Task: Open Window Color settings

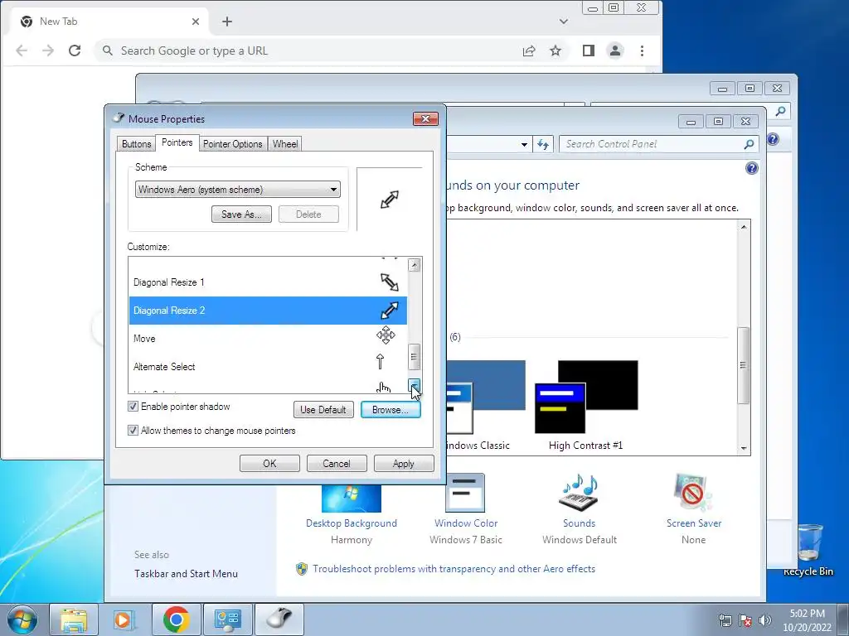Action: (466, 523)
